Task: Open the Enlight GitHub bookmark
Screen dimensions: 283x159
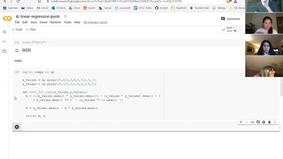Action: (161, 8)
